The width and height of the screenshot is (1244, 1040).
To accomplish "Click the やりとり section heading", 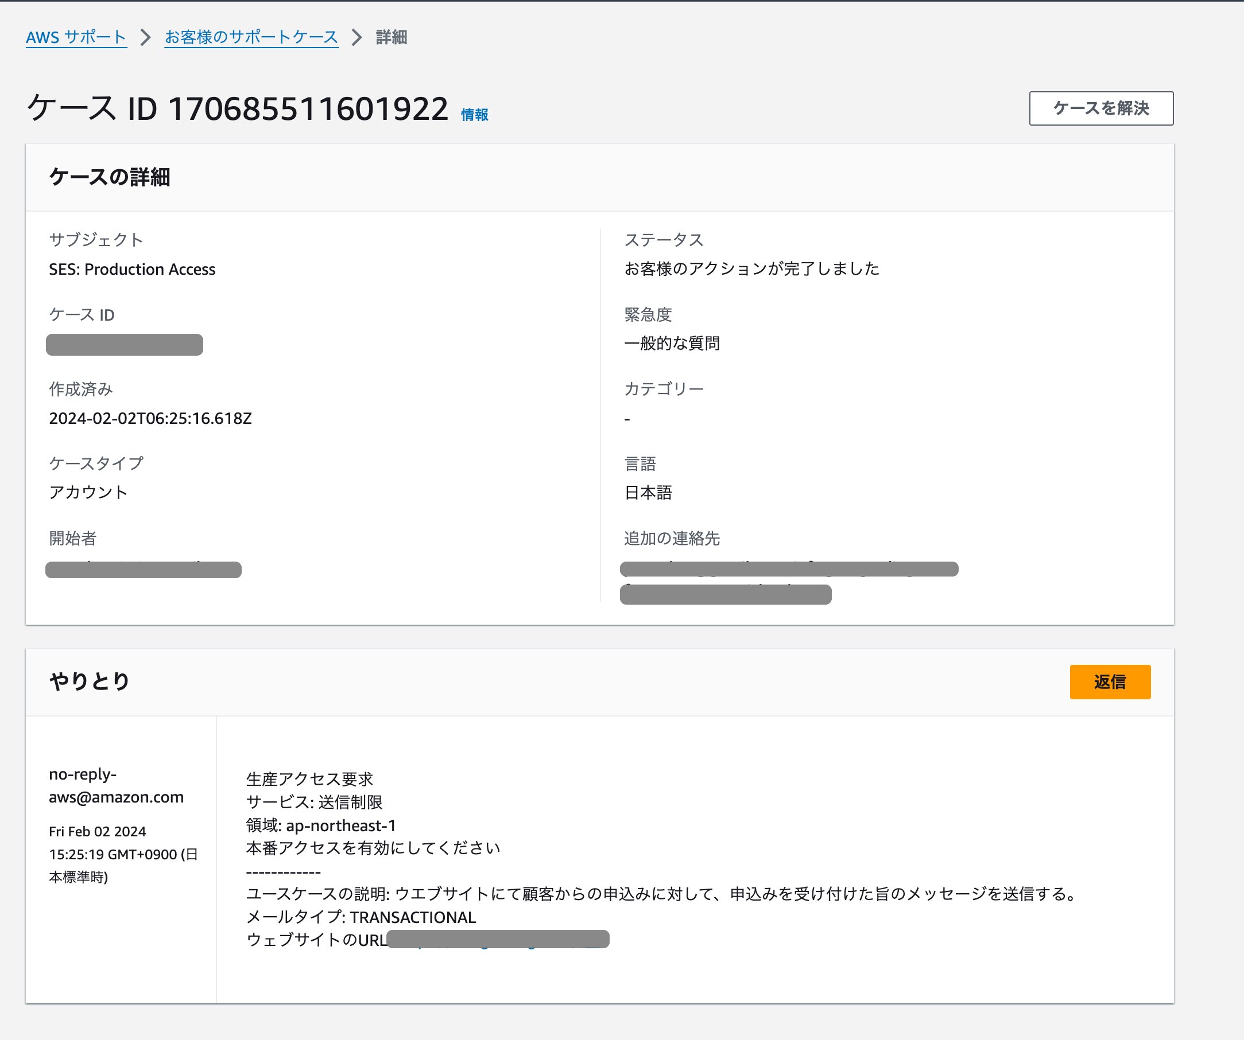I will 90,681.
